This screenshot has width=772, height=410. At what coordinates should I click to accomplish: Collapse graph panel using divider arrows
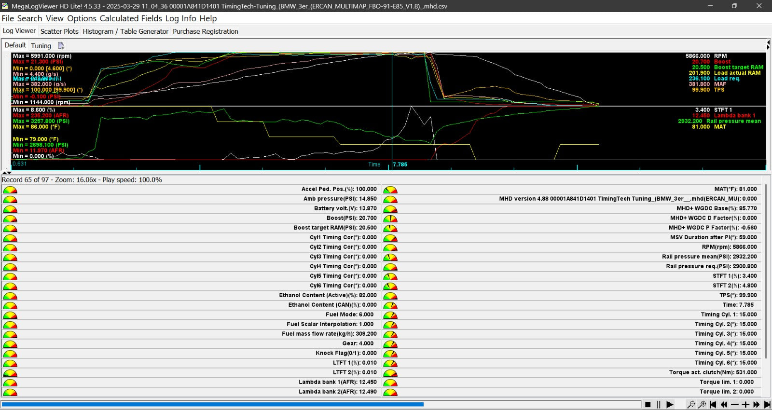pyautogui.click(x=7, y=173)
